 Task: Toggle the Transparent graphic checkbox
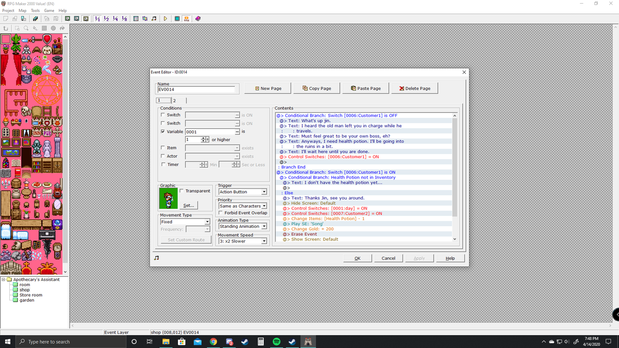[182, 191]
